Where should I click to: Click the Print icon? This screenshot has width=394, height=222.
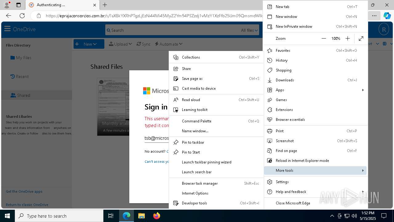tap(270, 131)
